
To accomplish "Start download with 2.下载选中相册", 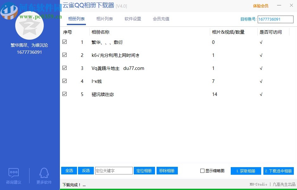I will coord(278,171).
